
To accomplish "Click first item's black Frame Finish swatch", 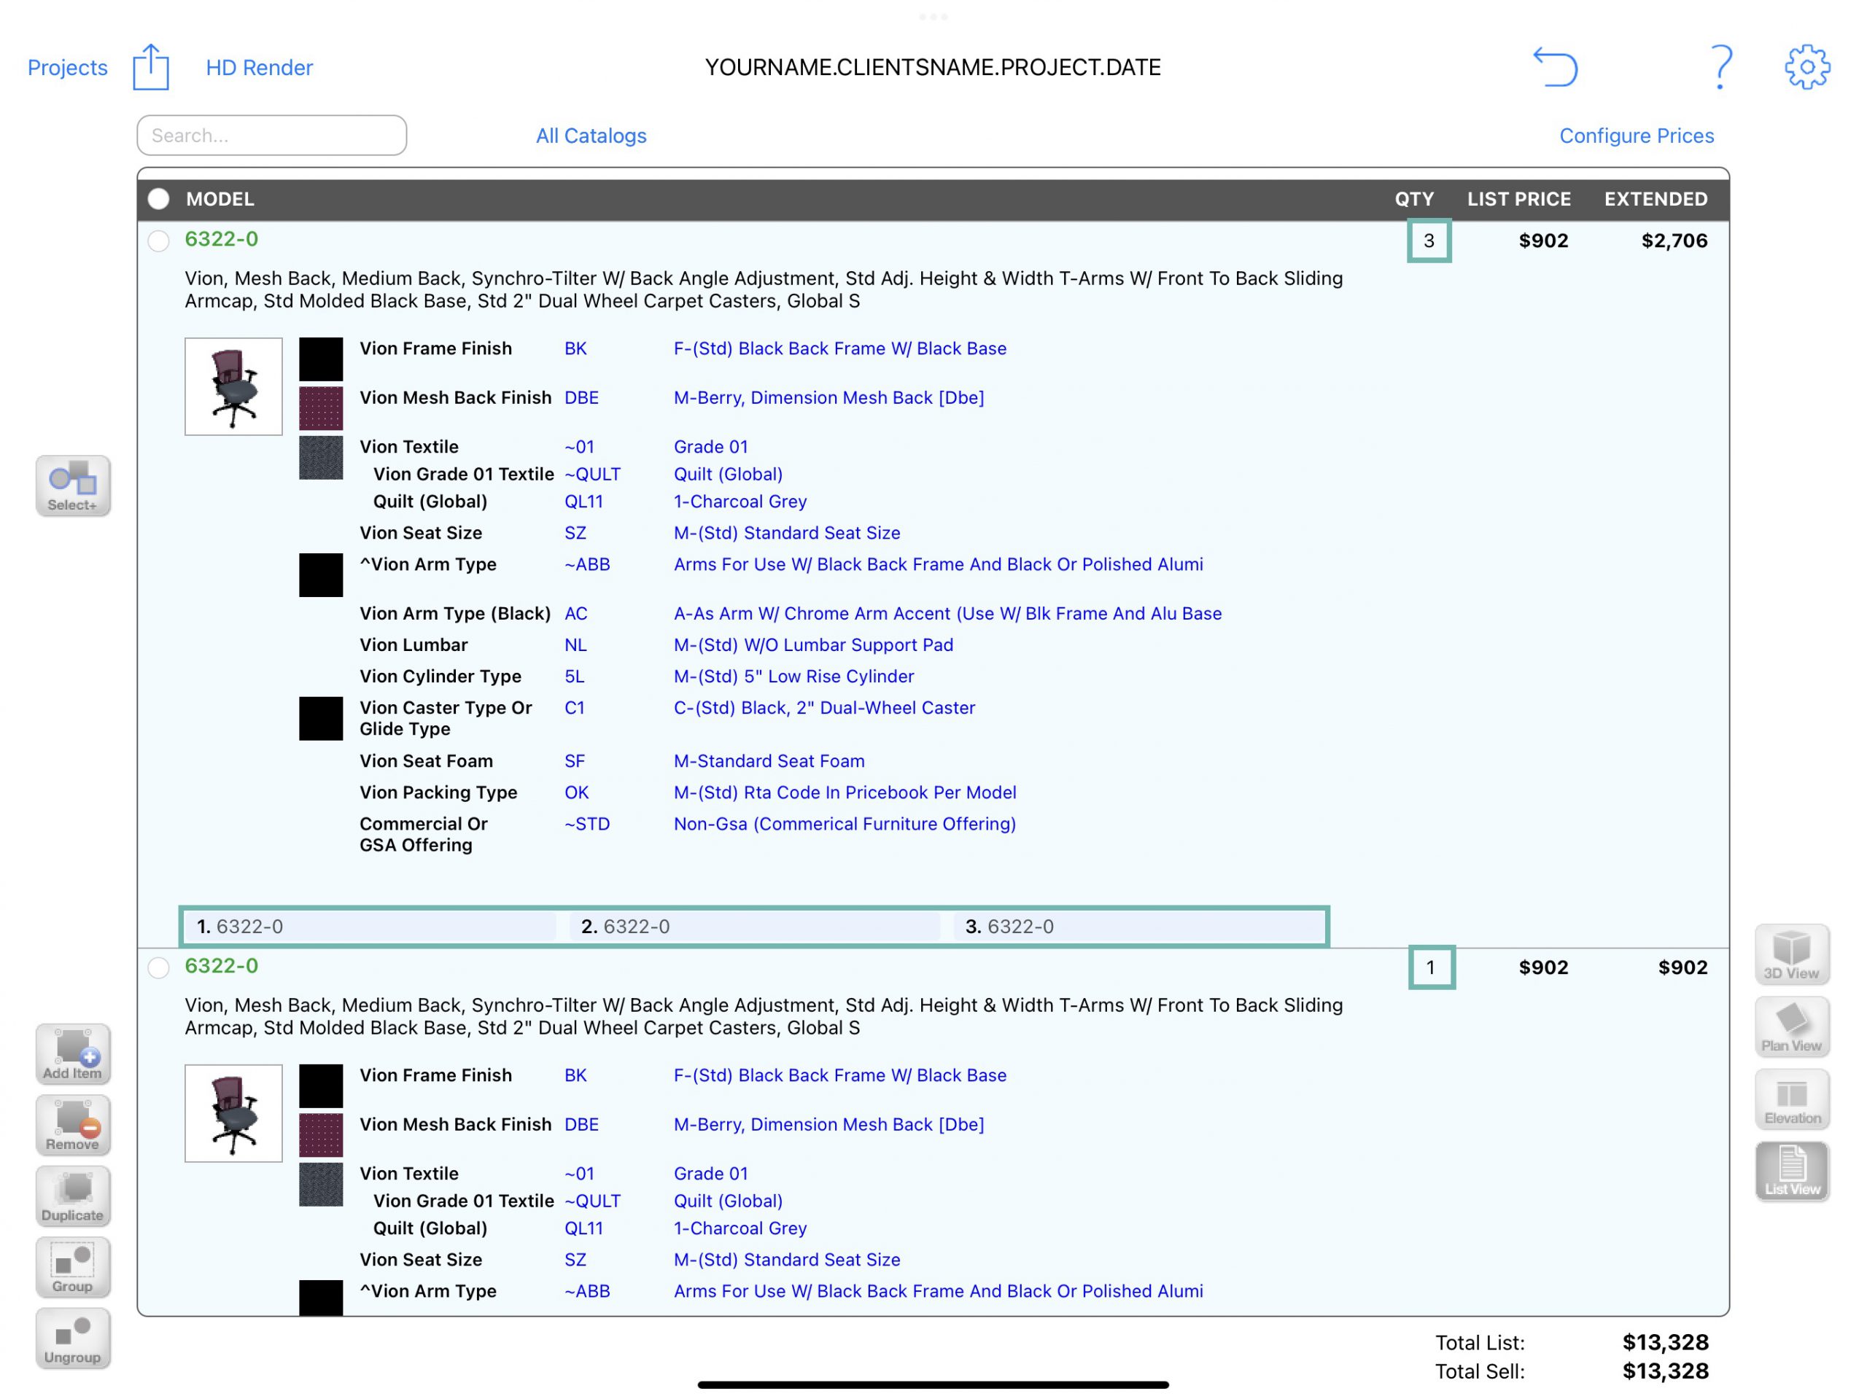I will click(x=321, y=359).
